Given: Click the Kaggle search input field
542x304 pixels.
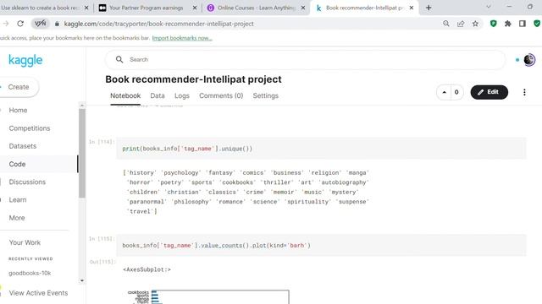Looking at the screenshot, I should [305, 60].
